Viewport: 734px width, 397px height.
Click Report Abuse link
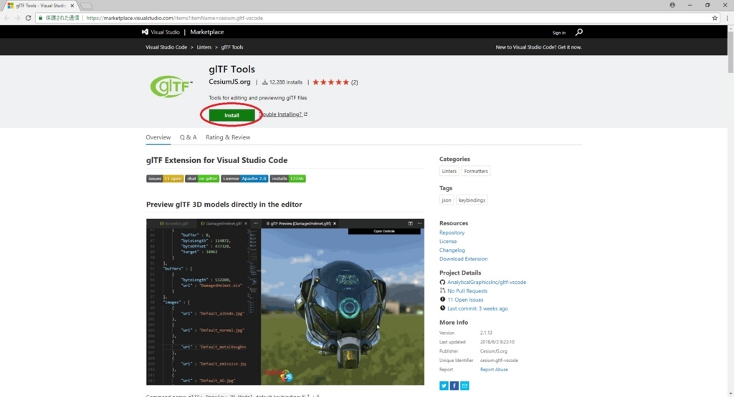[x=494, y=369]
